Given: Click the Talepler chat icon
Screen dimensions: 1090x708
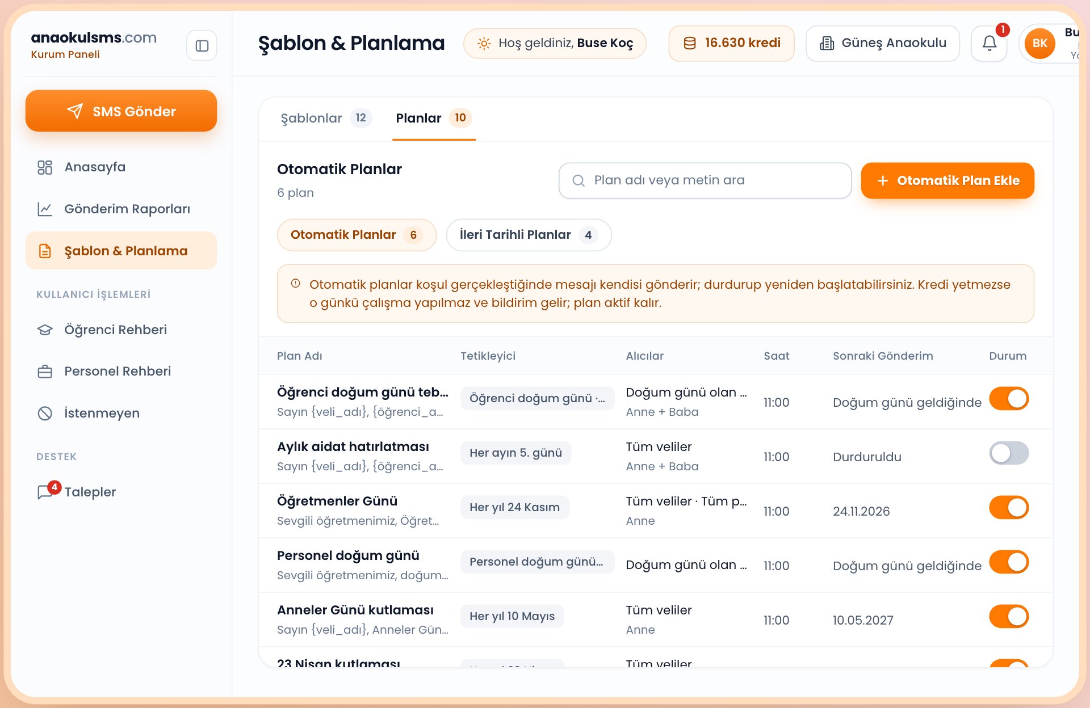Looking at the screenshot, I should tap(45, 492).
